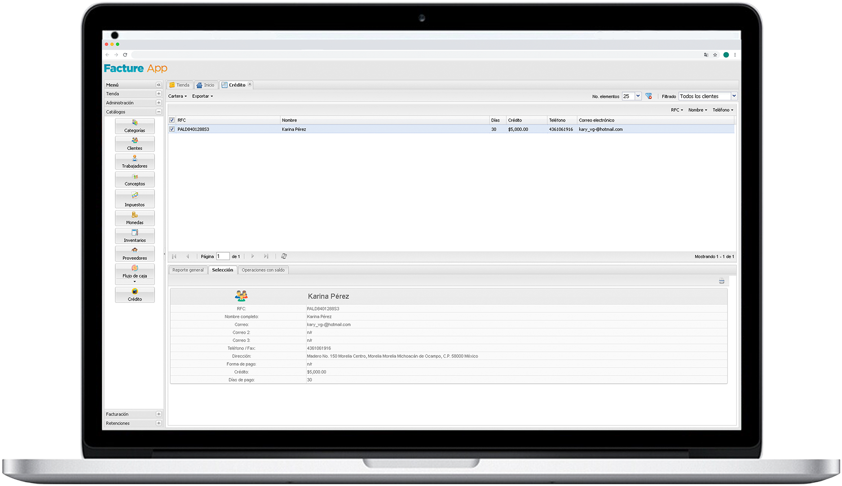Refresh the customer grid

[284, 256]
